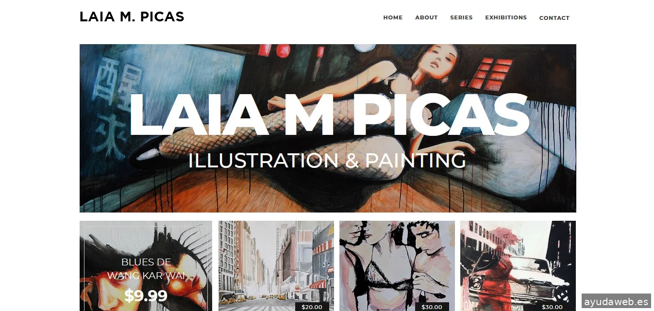The image size is (654, 311).
Task: Go to the HOME menu item
Action: click(x=393, y=17)
